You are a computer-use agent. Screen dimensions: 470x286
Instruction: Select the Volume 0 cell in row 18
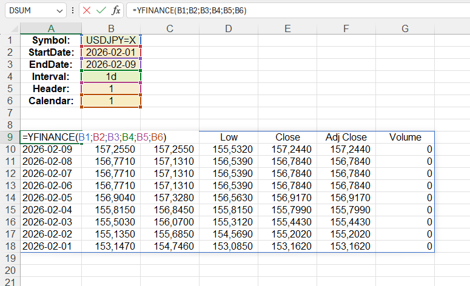click(405, 246)
